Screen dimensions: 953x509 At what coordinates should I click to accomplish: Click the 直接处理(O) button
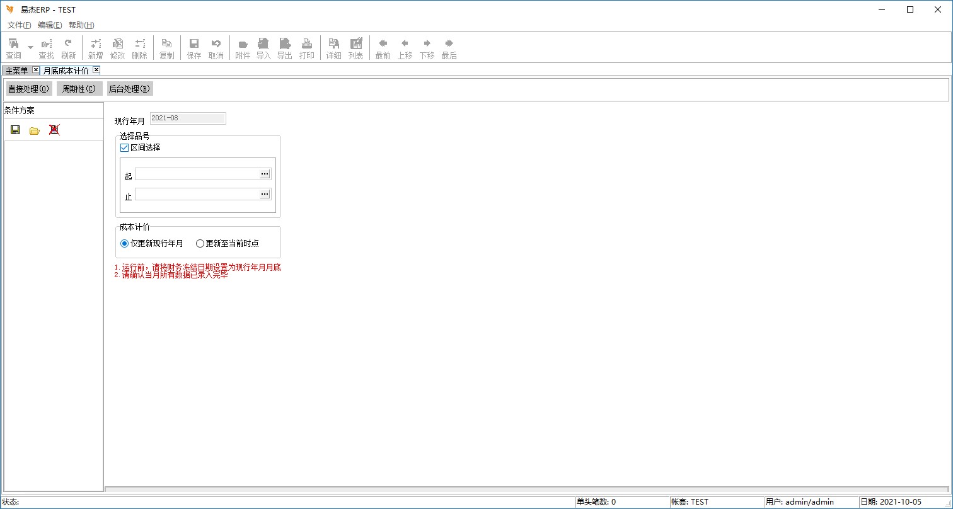pyautogui.click(x=28, y=89)
